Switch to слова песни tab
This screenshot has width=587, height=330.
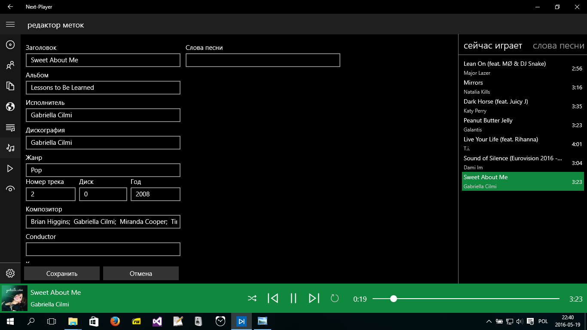(559, 46)
